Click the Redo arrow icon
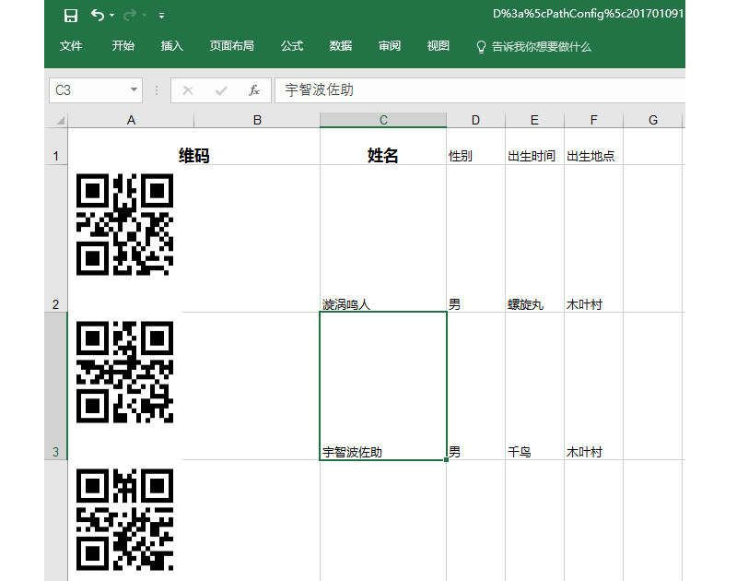Screen dimensions: 737x581 129,15
